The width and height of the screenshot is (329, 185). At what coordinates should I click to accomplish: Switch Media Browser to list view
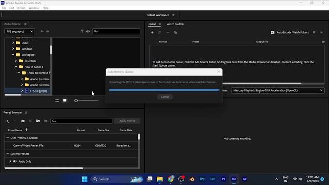[57, 101]
